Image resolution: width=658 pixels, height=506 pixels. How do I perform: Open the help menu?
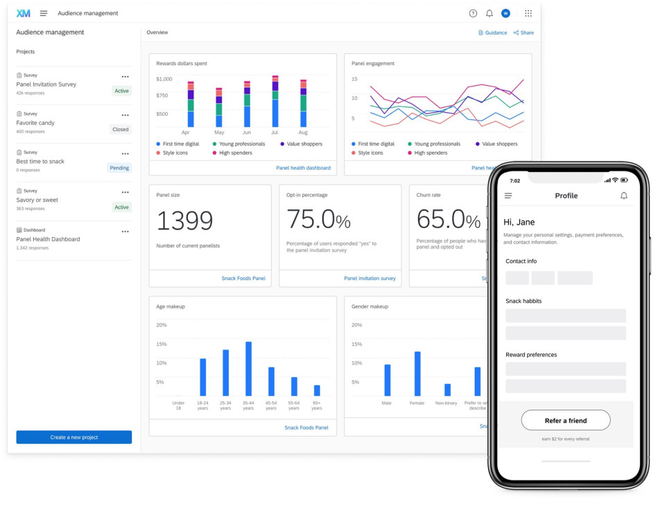pos(473,12)
